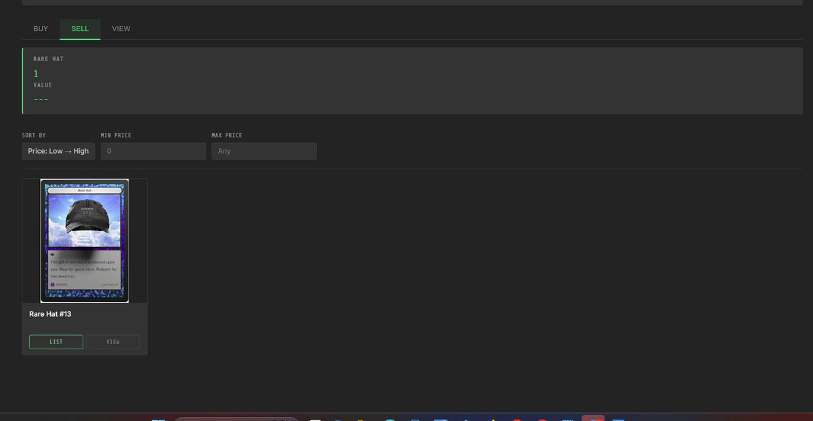
Task: Focus the Min Price input field
Action: pos(153,151)
